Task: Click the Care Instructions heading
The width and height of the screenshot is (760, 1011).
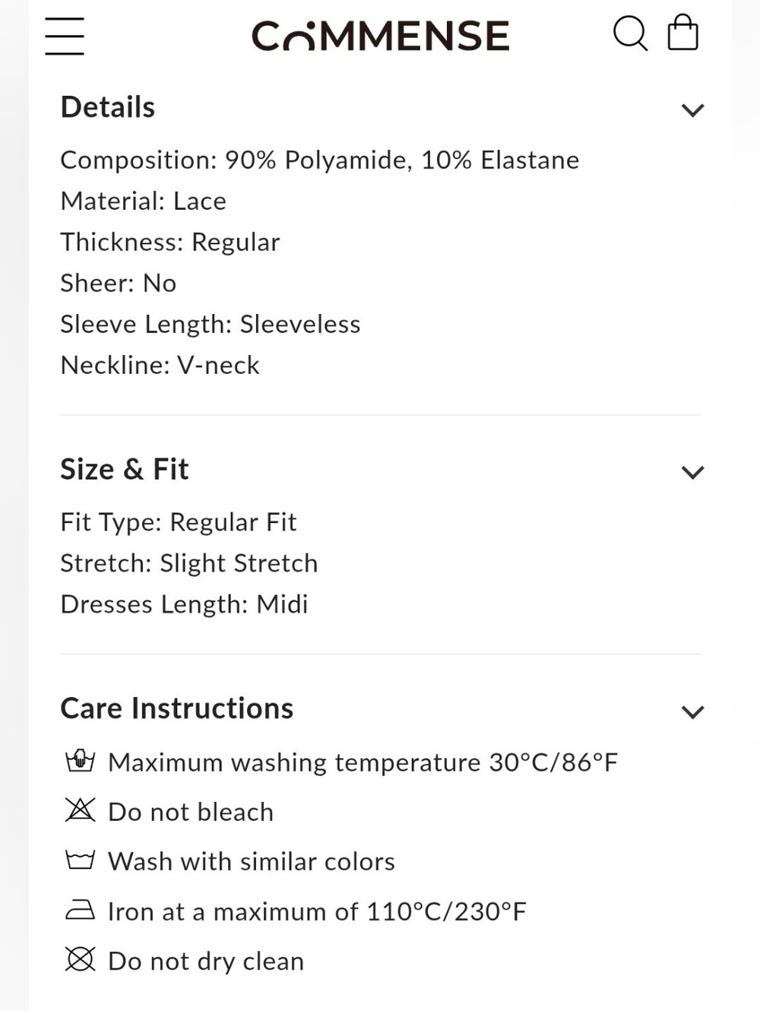Action: pyautogui.click(x=177, y=708)
